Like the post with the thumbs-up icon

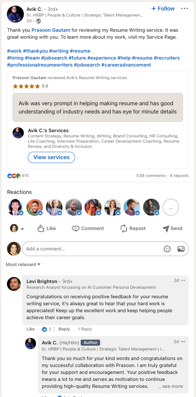coord(41,228)
